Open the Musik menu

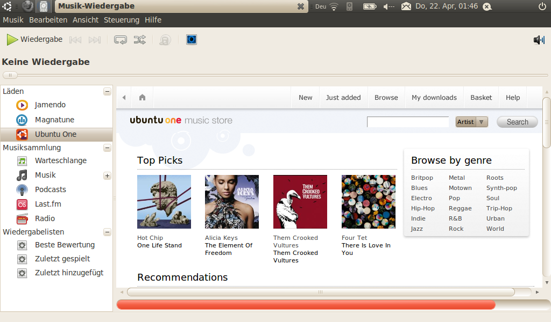[x=13, y=20]
